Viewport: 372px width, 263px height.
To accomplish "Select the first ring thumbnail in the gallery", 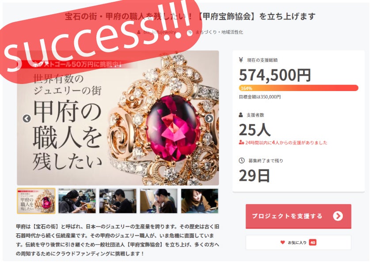I will [36, 201].
